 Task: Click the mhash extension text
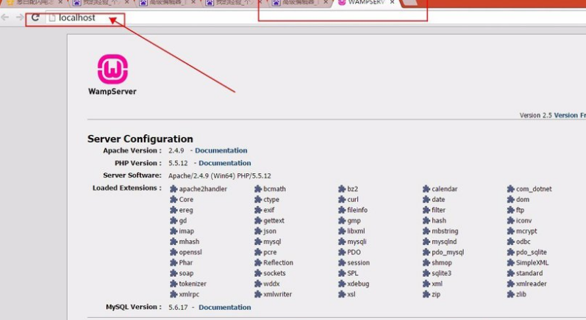(x=189, y=241)
